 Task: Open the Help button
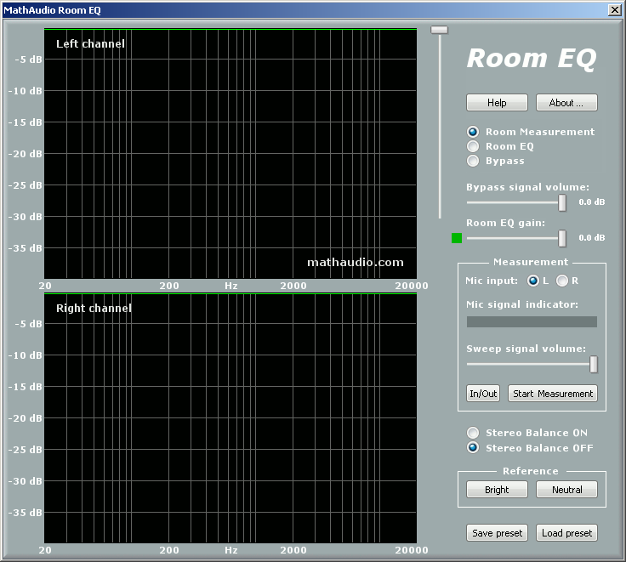coord(497,103)
